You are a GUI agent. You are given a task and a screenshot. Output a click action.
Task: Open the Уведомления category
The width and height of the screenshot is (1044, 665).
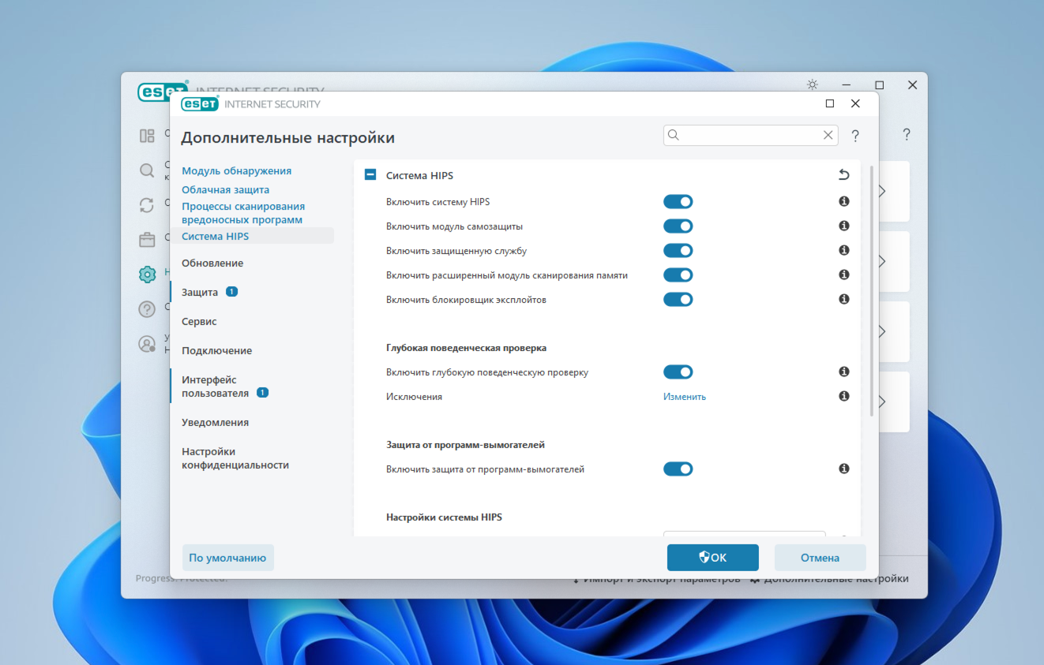215,423
